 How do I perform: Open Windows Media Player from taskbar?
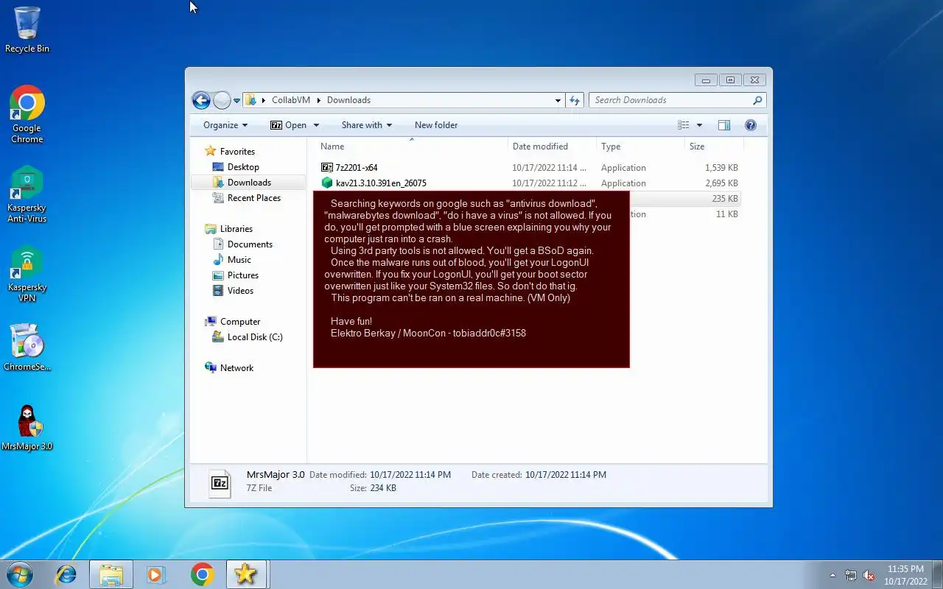[x=156, y=574]
